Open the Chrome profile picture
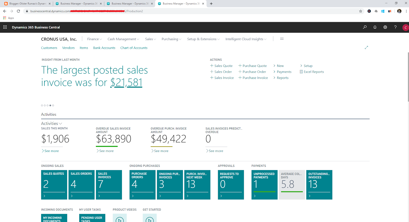This screenshot has height=222, width=409. [x=399, y=11]
